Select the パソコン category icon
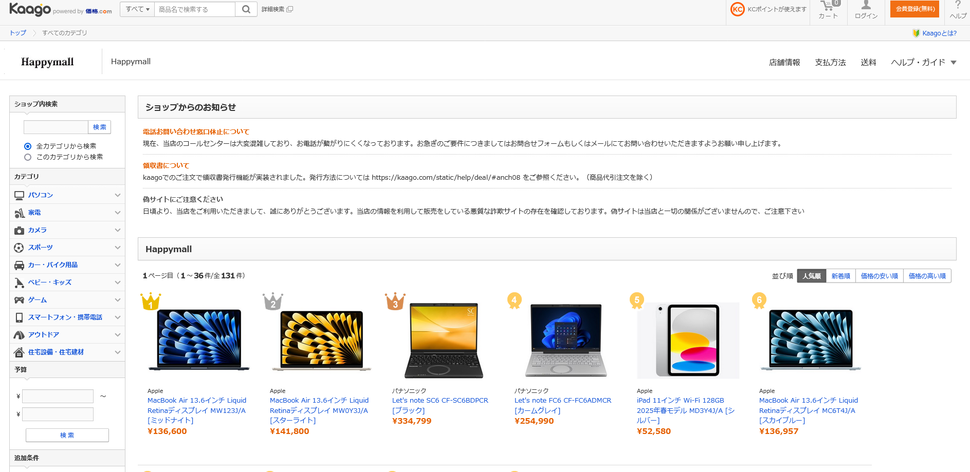The height and width of the screenshot is (472, 970). [19, 195]
